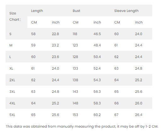The height and width of the screenshot is (132, 165).
Task: Click the M size row label
Action: (11, 45)
